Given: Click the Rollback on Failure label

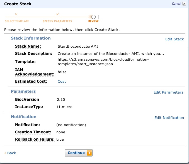Looking at the screenshot, I should 35,139.
